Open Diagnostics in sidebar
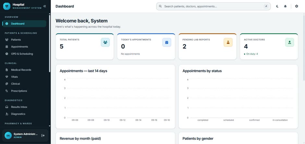This screenshot has width=305, height=144. (x=24, y=114)
